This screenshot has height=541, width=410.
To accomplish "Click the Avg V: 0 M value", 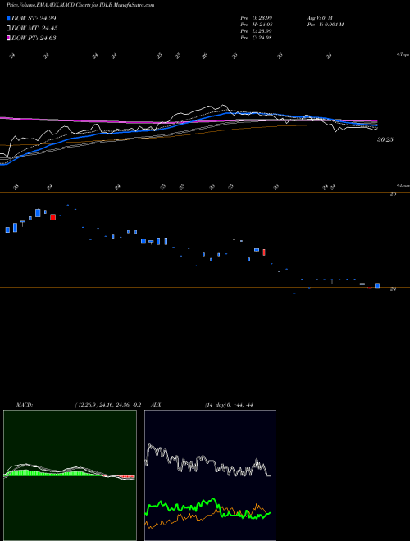I will (x=319, y=18).
